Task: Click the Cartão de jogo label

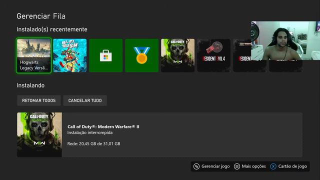Action: (x=292, y=166)
